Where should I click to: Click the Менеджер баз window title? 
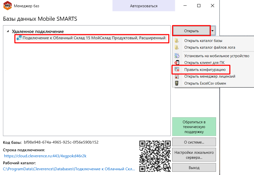coord(27,6)
